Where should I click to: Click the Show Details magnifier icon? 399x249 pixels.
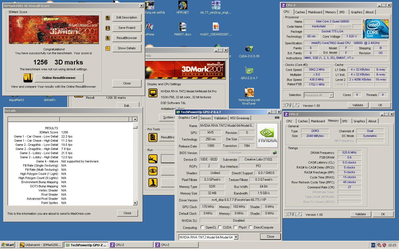(108, 48)
